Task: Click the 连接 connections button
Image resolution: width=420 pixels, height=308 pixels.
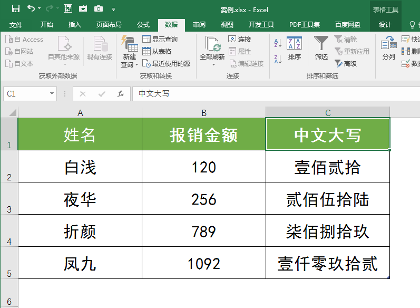Action: (x=239, y=40)
